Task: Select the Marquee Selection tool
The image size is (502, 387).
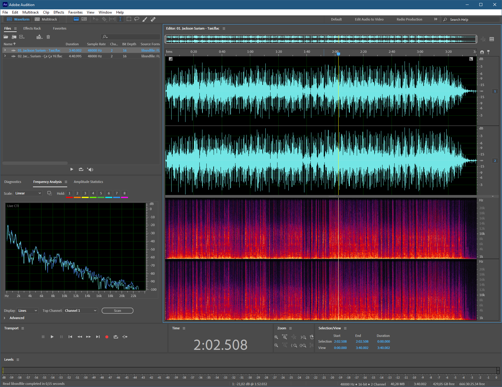Action: [129, 19]
